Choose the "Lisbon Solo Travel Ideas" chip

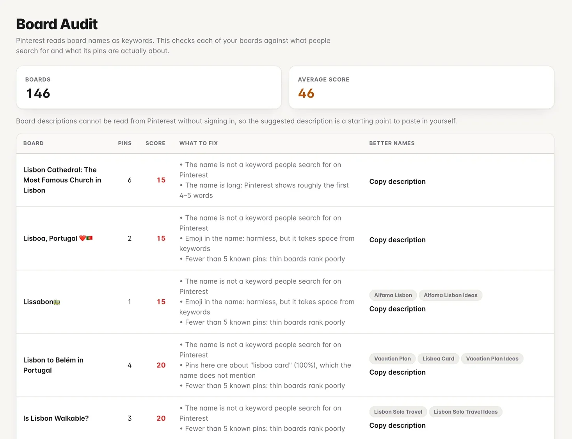[x=465, y=412]
